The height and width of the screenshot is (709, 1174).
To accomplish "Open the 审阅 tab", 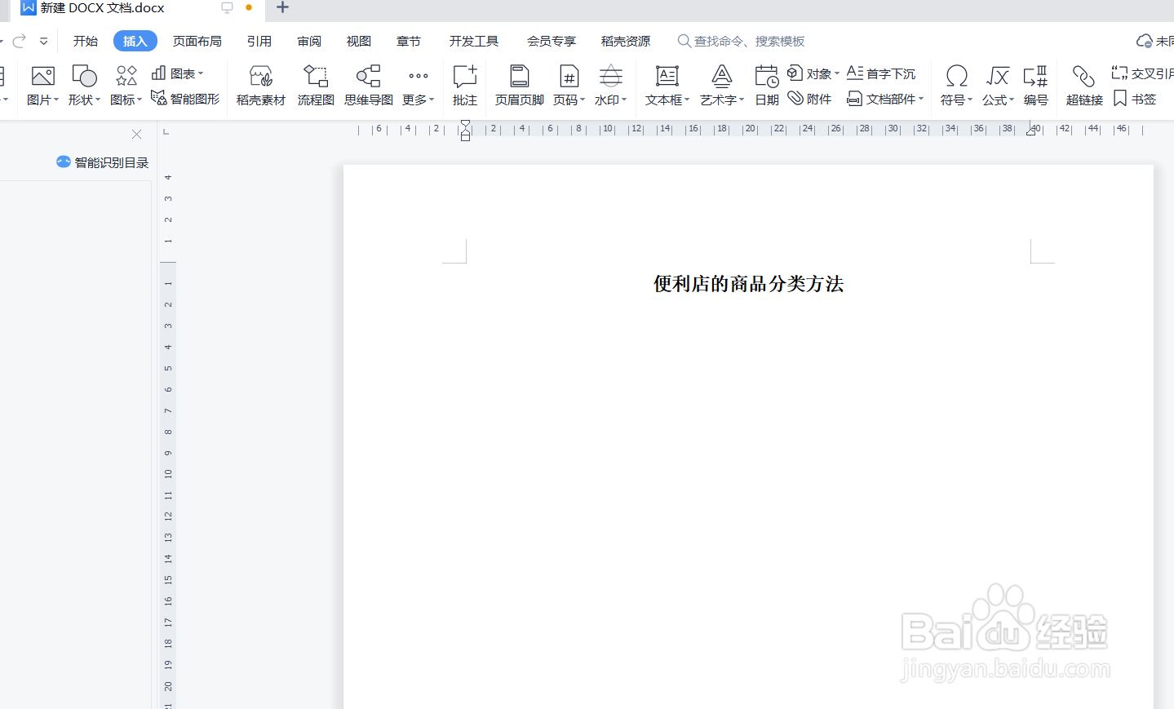I will click(309, 41).
